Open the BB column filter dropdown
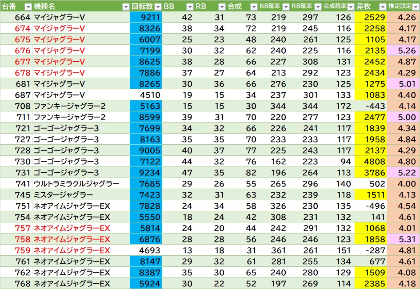The height and width of the screenshot is (289, 420). click(x=190, y=7)
